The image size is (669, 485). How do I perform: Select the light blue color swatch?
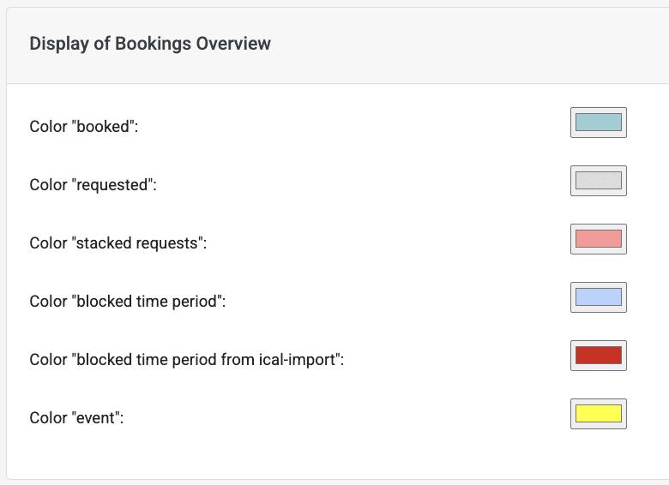point(598,297)
